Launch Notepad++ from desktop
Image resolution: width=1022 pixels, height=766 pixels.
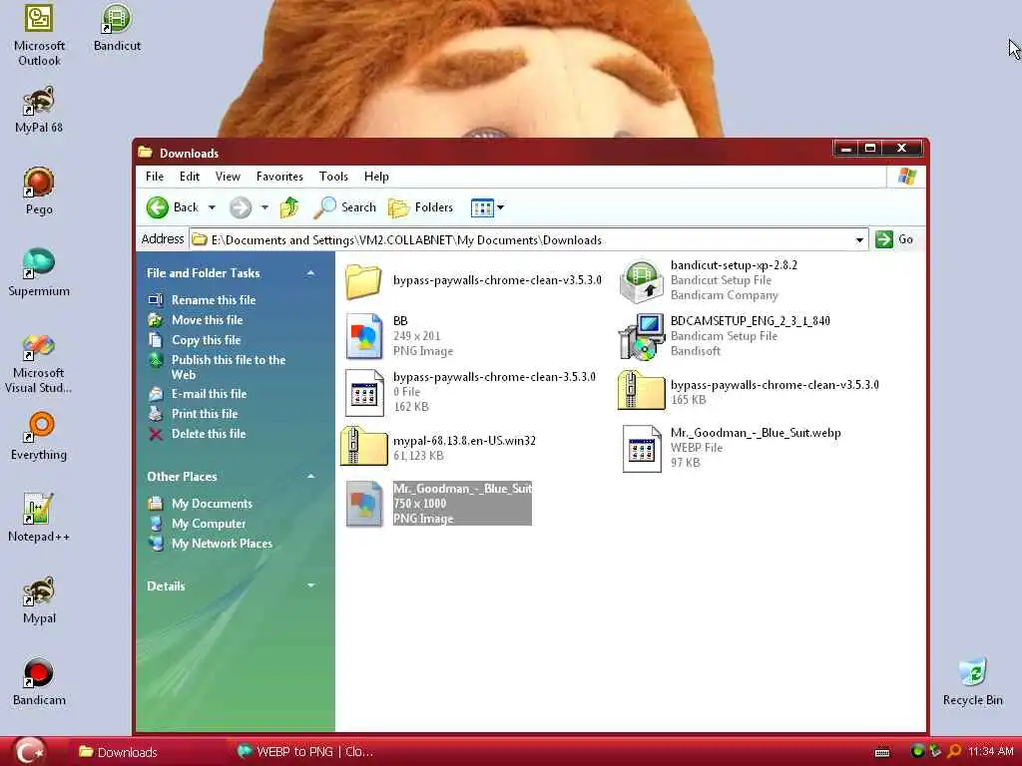(39, 519)
